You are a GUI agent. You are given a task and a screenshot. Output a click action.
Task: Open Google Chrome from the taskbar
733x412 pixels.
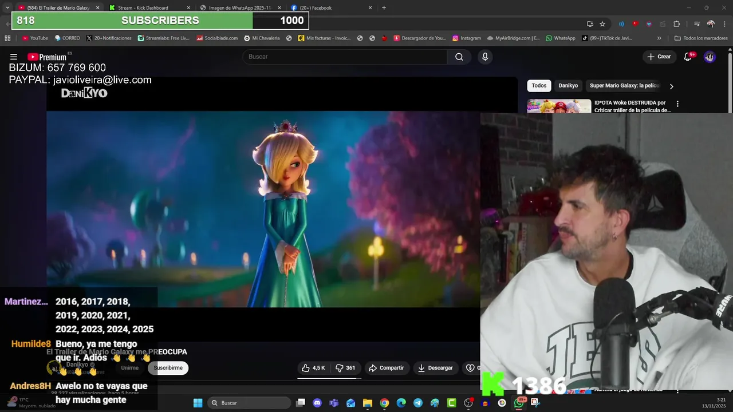pos(384,403)
